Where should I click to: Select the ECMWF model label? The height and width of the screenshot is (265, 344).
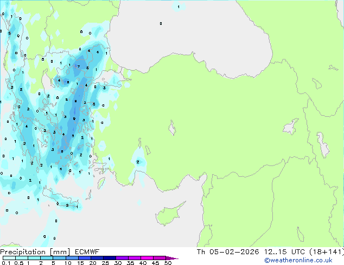point(87,252)
